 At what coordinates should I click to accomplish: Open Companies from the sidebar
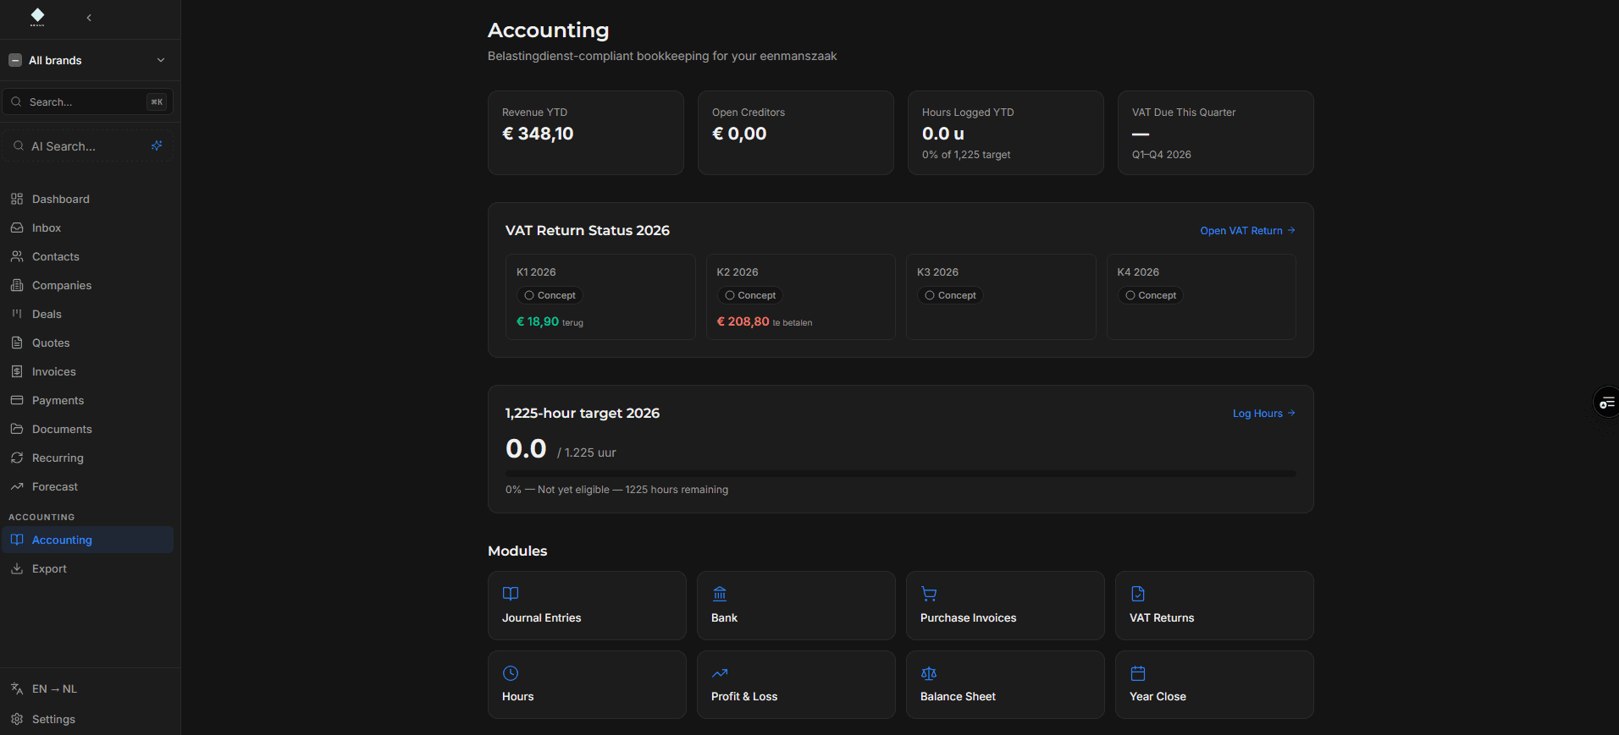(87, 285)
